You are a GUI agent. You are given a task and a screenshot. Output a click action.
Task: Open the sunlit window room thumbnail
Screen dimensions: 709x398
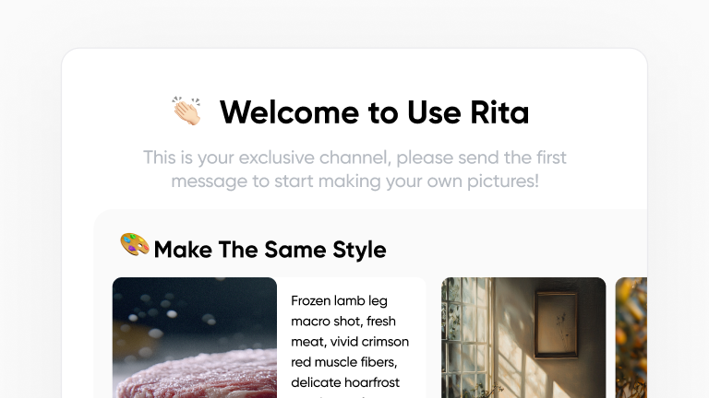click(523, 337)
